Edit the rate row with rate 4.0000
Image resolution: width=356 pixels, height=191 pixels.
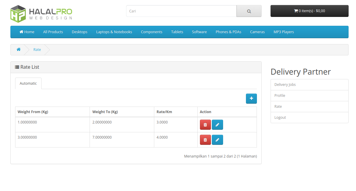coord(217,140)
